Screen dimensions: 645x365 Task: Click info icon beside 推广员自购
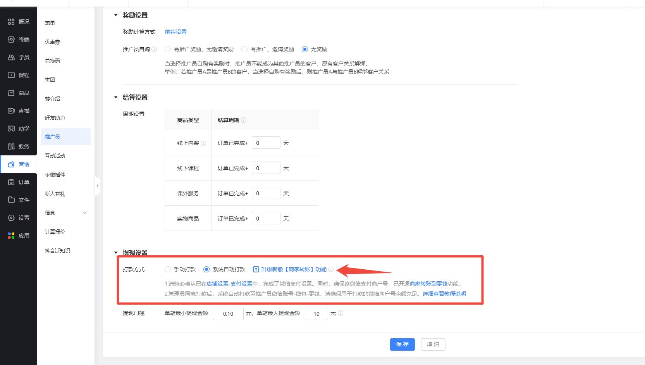point(154,49)
